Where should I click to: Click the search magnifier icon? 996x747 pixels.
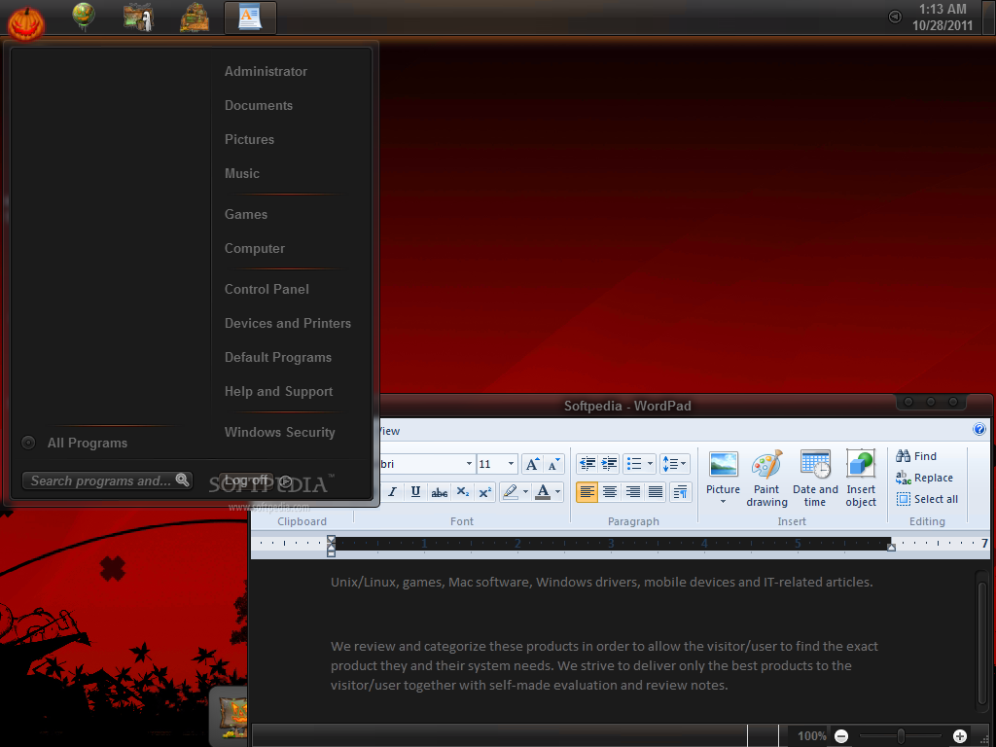coord(182,480)
